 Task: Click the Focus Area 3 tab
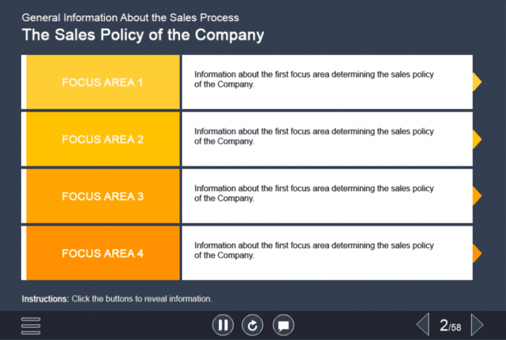pos(103,196)
